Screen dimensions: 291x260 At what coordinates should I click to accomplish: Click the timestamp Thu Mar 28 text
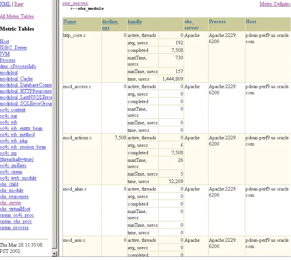[x=21, y=248]
